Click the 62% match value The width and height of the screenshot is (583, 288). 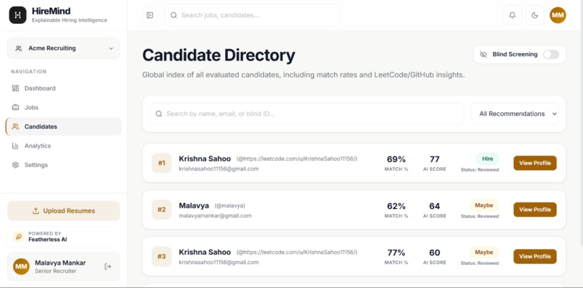coord(396,206)
